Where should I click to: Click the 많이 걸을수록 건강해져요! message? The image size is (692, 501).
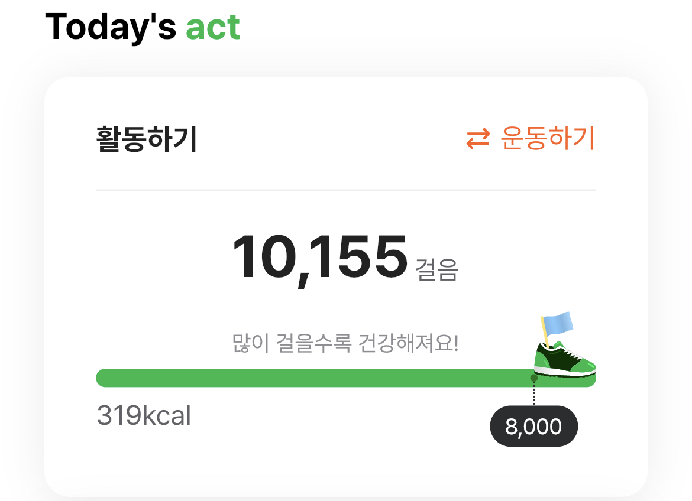[x=345, y=343]
